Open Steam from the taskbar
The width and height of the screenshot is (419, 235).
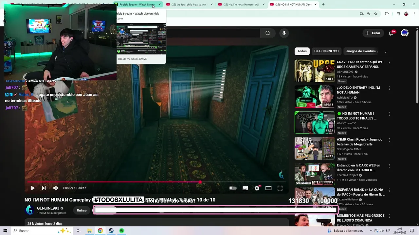[111, 231]
